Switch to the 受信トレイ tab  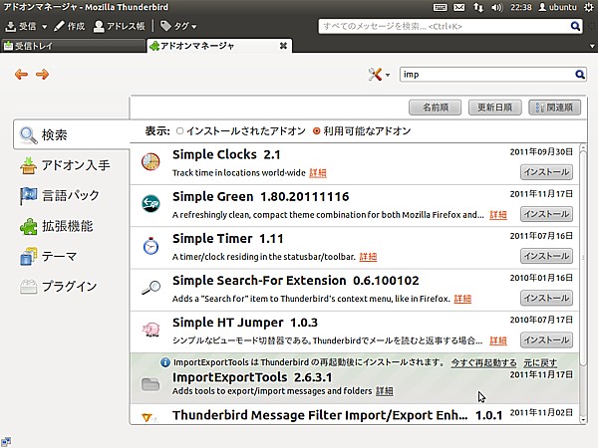coord(73,46)
